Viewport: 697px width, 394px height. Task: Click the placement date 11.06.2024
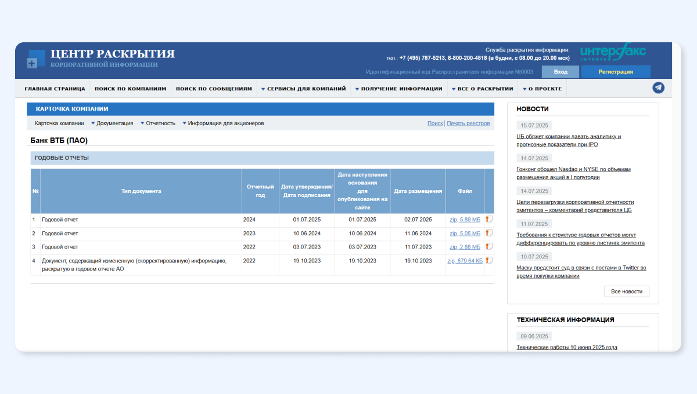click(x=418, y=234)
